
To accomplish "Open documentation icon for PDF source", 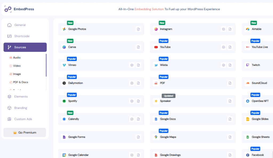I will 230,83.
